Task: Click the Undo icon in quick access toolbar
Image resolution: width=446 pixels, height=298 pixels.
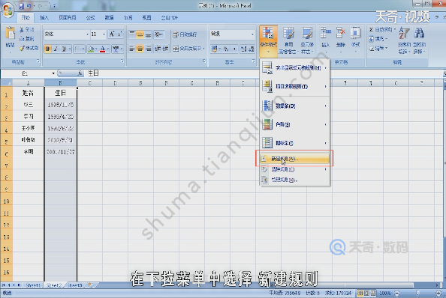Action: pyautogui.click(x=29, y=6)
